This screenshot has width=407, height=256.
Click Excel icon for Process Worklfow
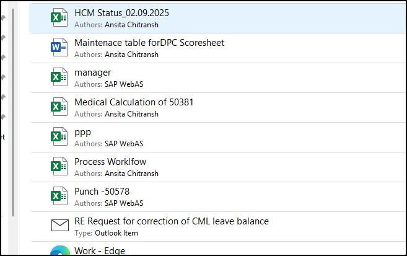point(59,167)
